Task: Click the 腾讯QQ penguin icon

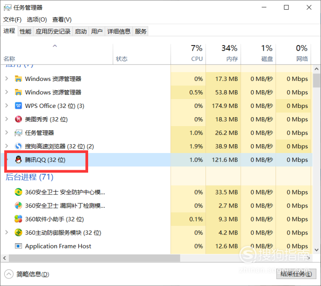Action: point(18,160)
